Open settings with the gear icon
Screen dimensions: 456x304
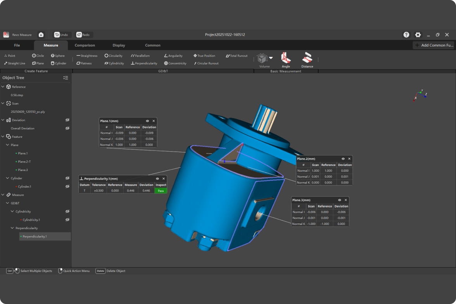point(418,35)
